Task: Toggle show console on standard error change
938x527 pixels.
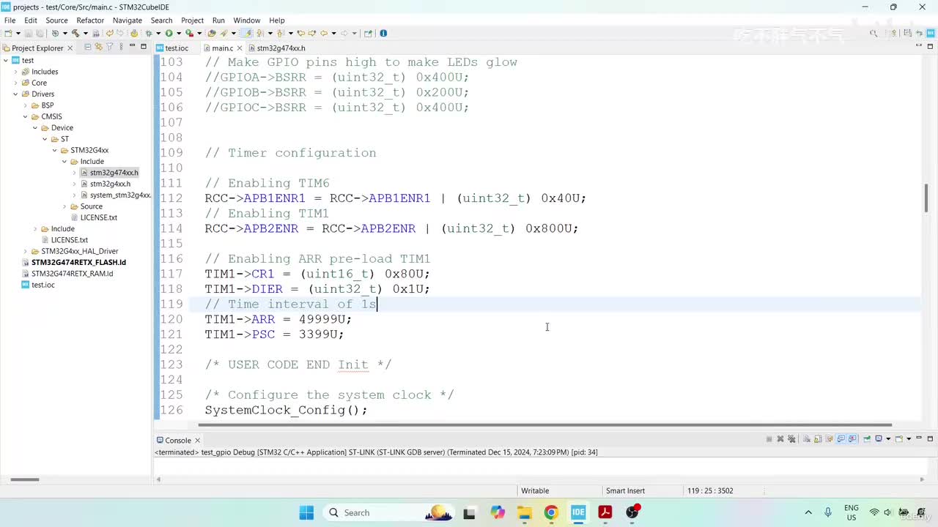Action: point(853,439)
